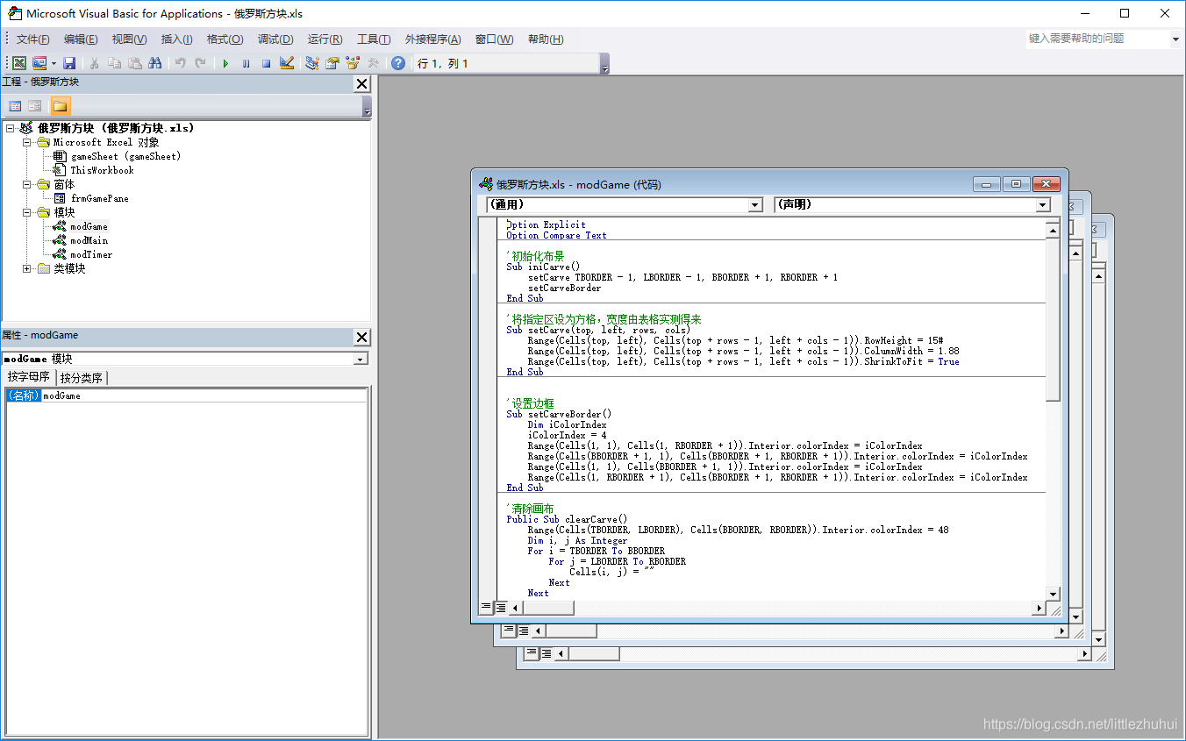Open the 格式(O) menu
Screen dimensions: 1186x741
[x=225, y=39]
